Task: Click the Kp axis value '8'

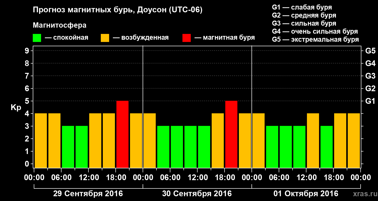Action: 27,63
